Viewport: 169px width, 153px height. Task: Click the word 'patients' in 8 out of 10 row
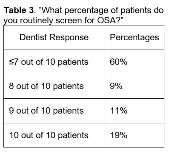[69, 86]
